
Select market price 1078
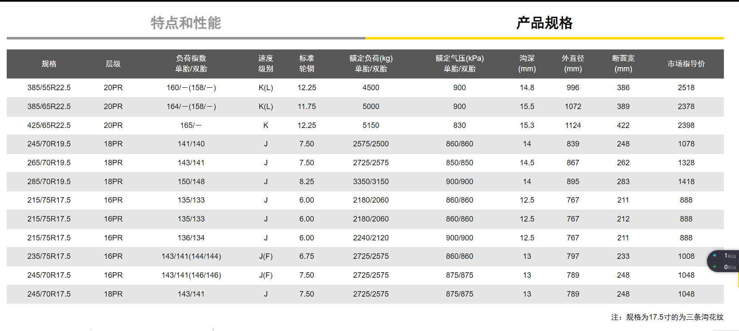[x=686, y=144]
